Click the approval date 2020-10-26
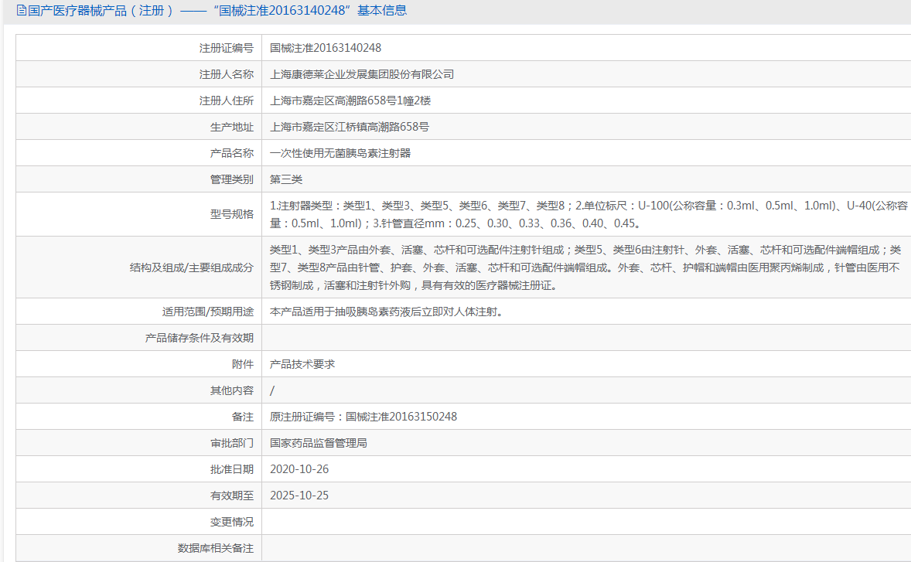The width and height of the screenshot is (911, 562). pyautogui.click(x=299, y=469)
